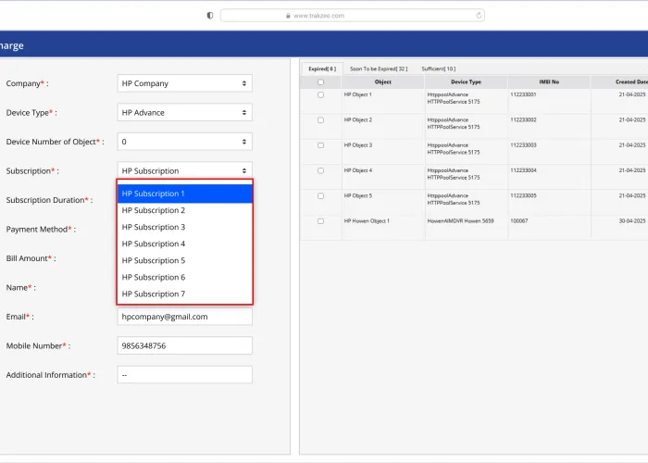The width and height of the screenshot is (648, 463).
Task: Switch to the Expired tab
Action: [x=321, y=69]
